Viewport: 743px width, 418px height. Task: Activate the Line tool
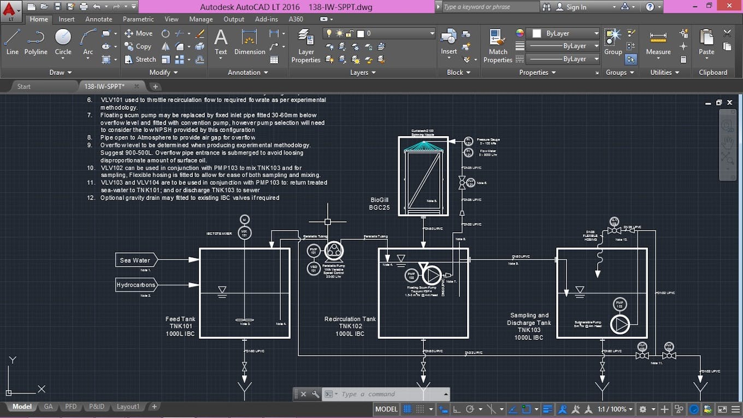click(x=12, y=42)
